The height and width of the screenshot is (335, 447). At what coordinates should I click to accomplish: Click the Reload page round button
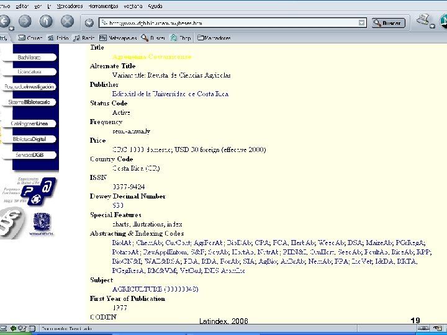click(46, 21)
